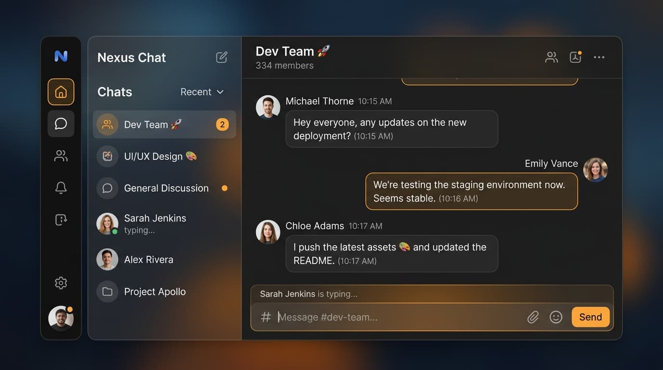Open Alex Rivera conversation
663x370 pixels.
164,259
